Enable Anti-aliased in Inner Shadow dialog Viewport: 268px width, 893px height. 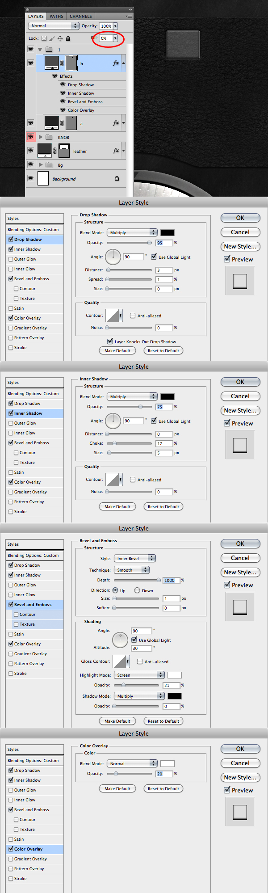(x=133, y=480)
